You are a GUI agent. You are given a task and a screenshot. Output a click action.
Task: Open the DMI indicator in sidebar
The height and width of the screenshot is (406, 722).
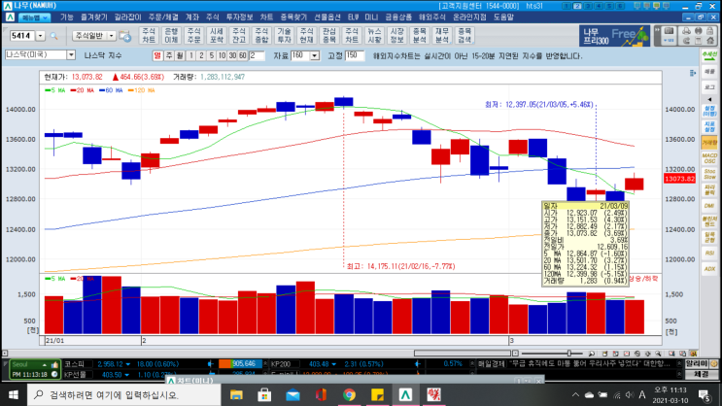(709, 206)
